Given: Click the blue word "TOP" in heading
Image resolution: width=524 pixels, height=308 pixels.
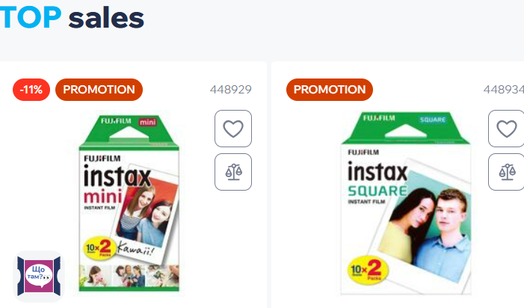Looking at the screenshot, I should 30,17.
